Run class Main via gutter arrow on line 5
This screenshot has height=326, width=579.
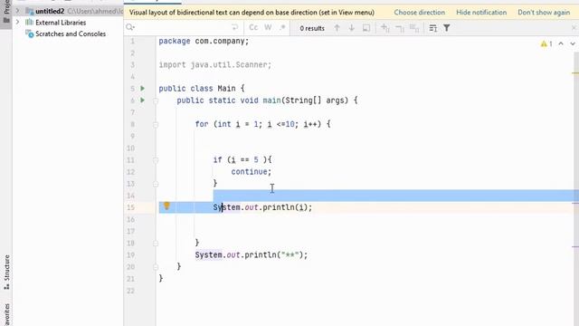tap(143, 89)
